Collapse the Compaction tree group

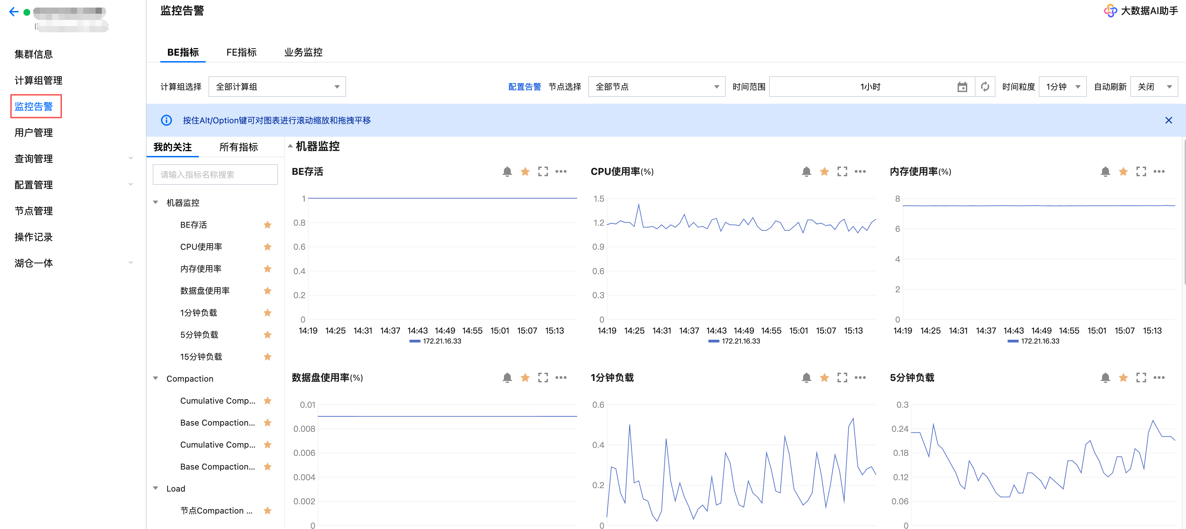pos(155,378)
